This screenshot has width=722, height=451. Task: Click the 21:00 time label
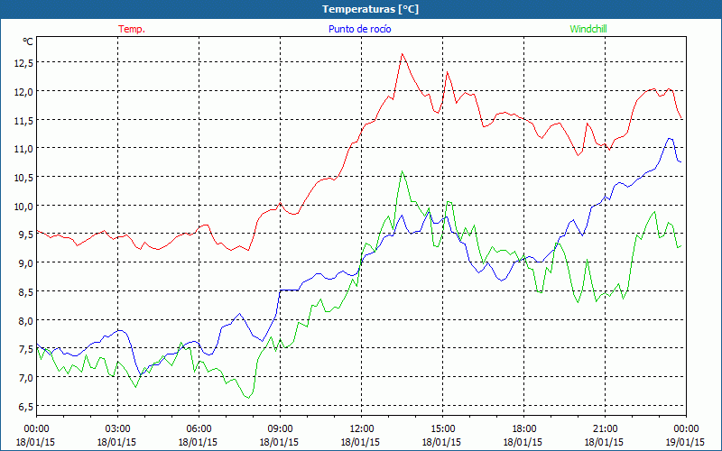[605, 429]
